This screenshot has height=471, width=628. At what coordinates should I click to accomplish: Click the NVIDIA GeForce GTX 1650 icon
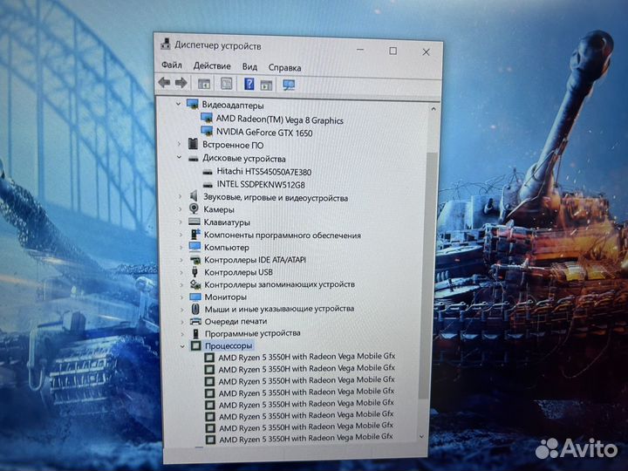click(x=207, y=131)
